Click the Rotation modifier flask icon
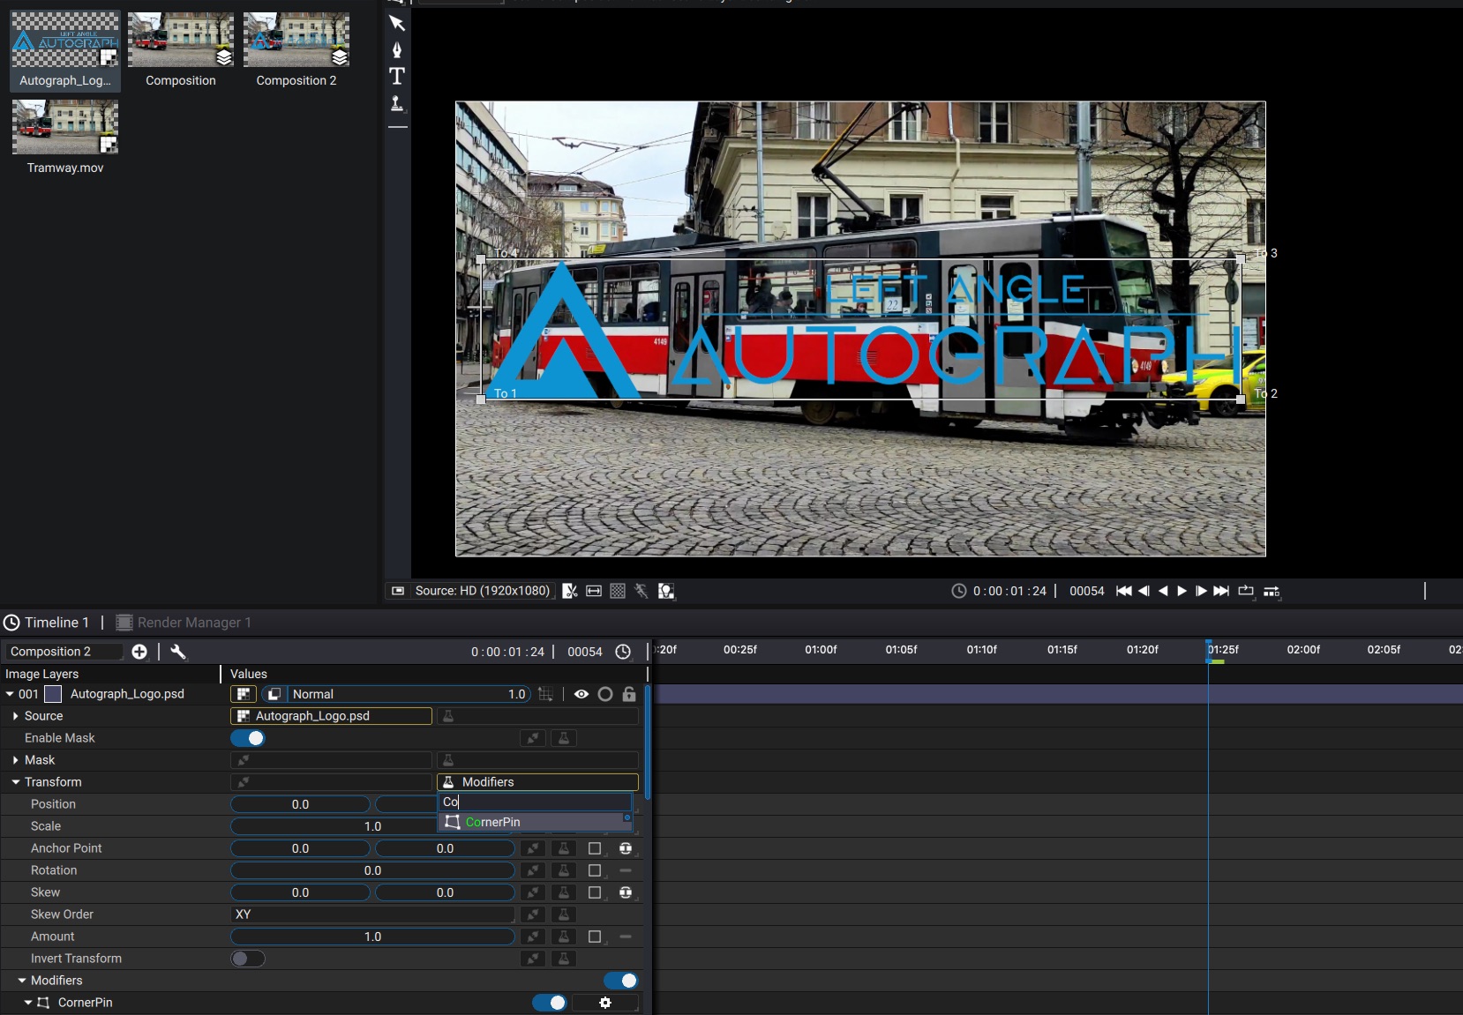This screenshot has width=1463, height=1015. click(x=563, y=870)
